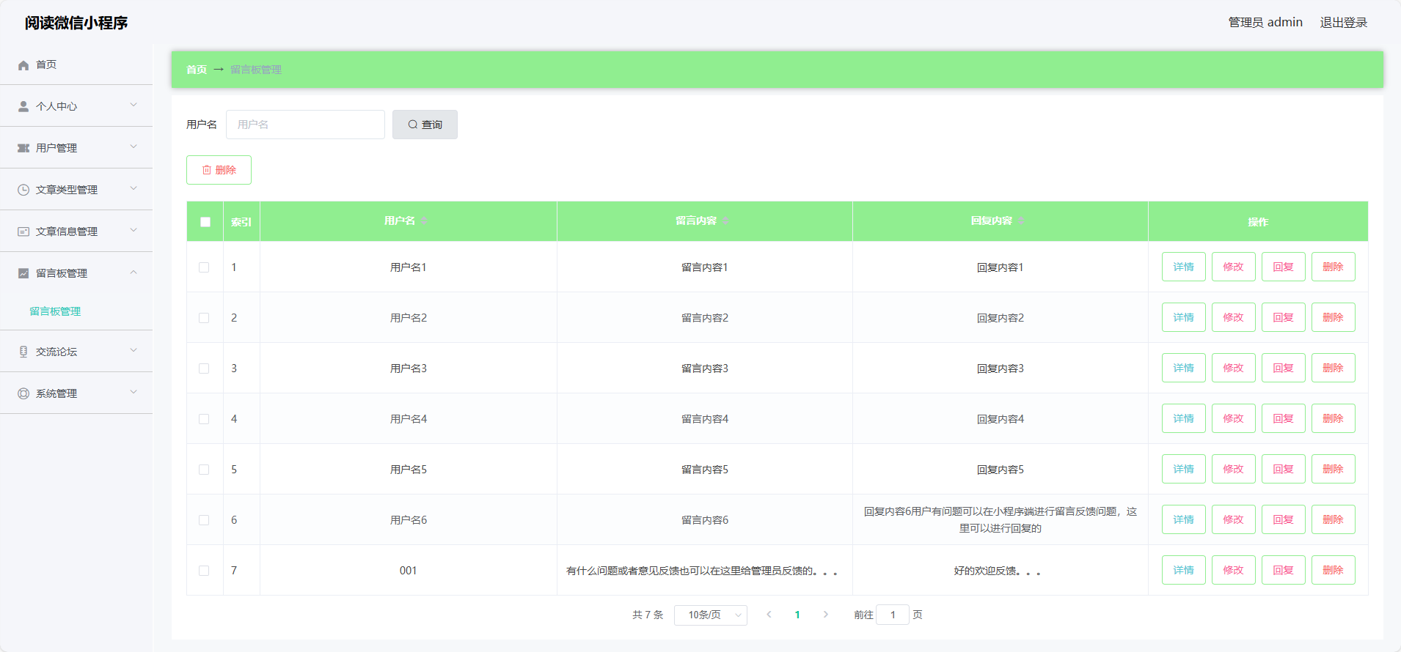The height and width of the screenshot is (652, 1401).
Task: Go to next page arrow
Action: tap(825, 615)
